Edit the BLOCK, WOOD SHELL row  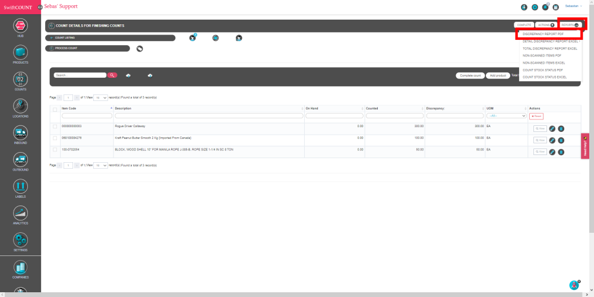point(552,152)
